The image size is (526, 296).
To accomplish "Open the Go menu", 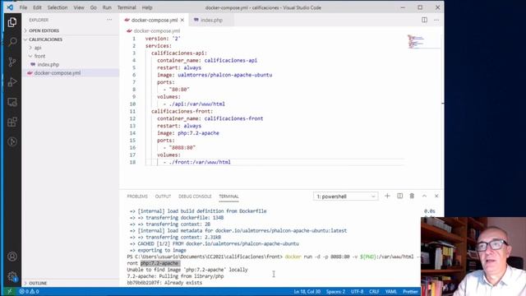I will tap(93, 7).
